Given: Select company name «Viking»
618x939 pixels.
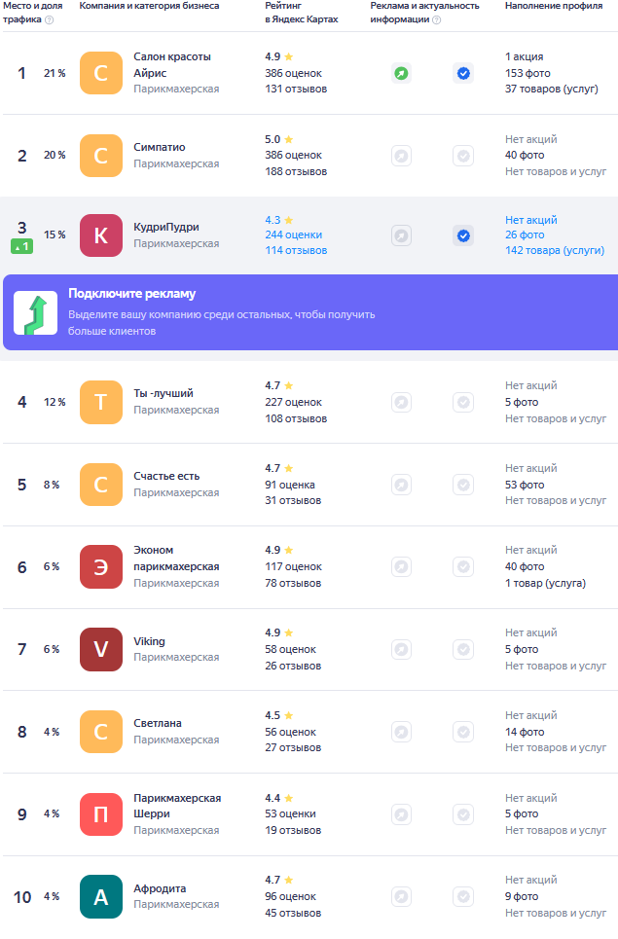Looking at the screenshot, I should pos(149,641).
